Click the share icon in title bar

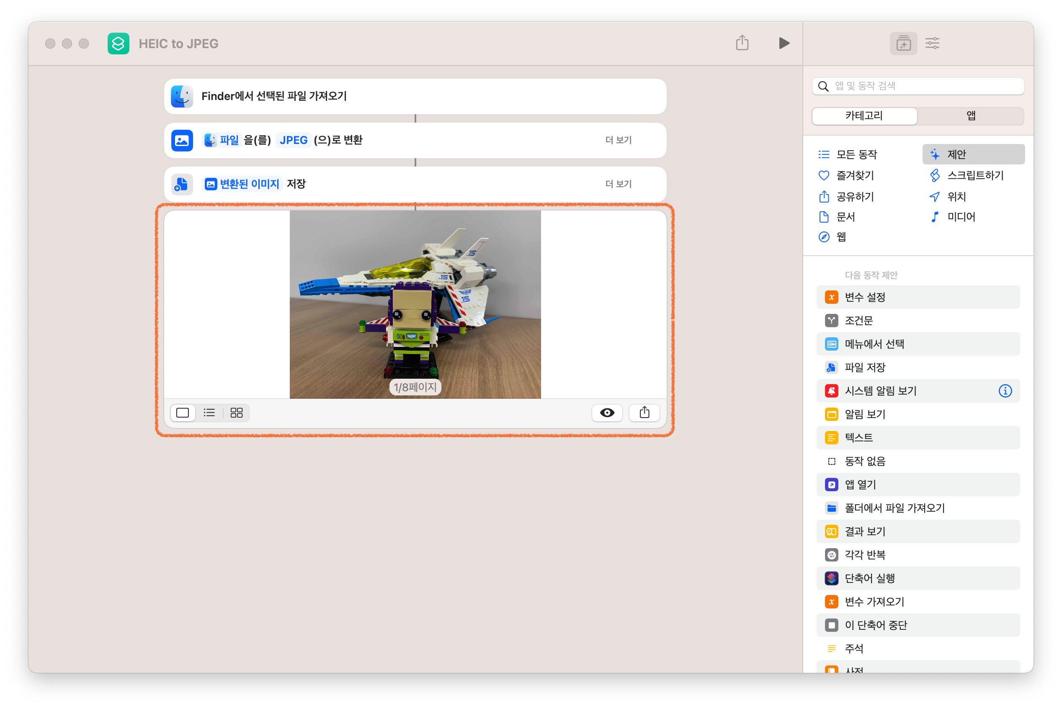tap(742, 44)
